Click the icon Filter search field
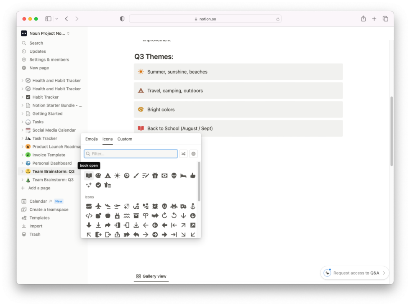 [131, 153]
